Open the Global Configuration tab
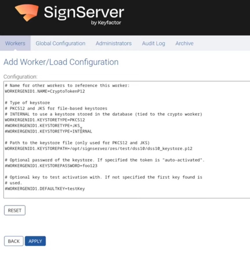The width and height of the screenshot is (250, 255). 60,43
